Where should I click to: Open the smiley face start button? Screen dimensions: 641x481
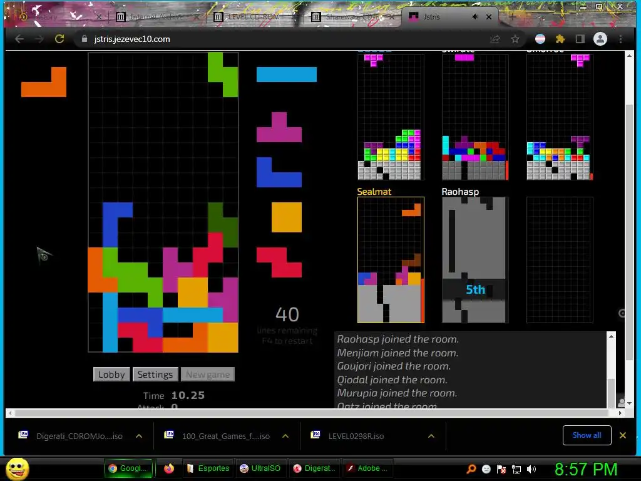(17, 468)
